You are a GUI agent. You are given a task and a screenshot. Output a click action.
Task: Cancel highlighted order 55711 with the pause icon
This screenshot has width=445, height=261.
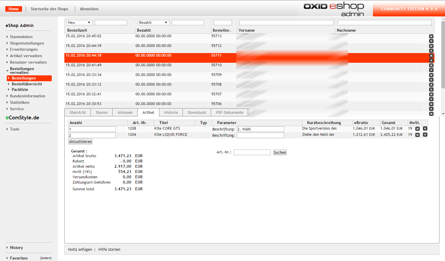[x=431, y=60]
